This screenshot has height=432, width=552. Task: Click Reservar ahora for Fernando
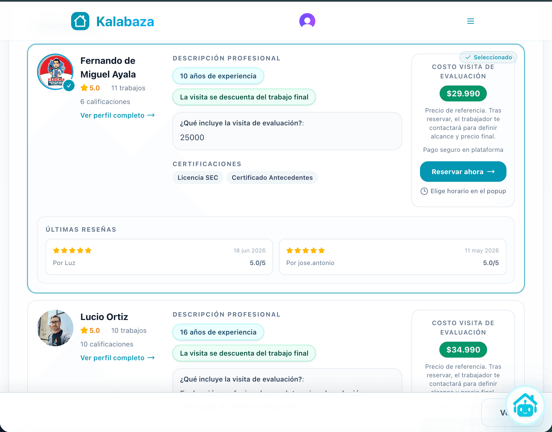pos(463,172)
